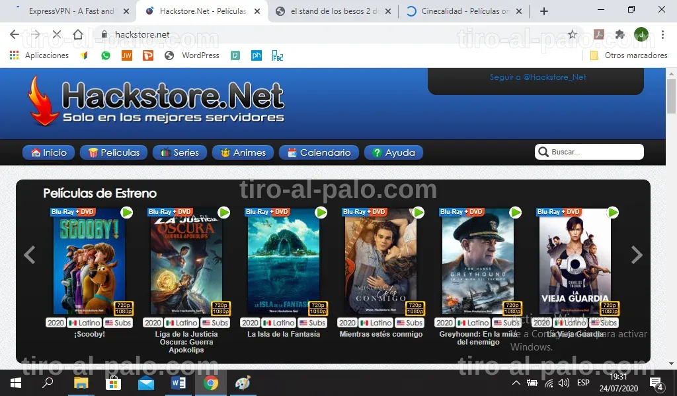Image resolution: width=677 pixels, height=396 pixels.
Task: Click the ¡Scooby! title link
Action: click(89, 334)
